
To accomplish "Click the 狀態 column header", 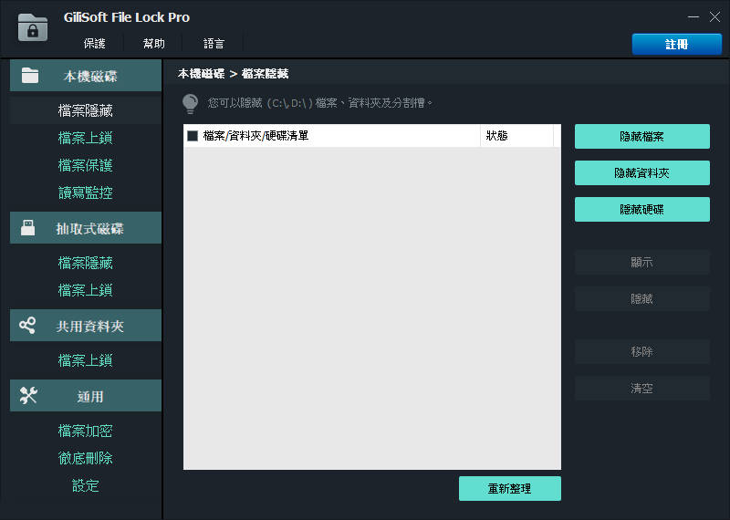I will 497,136.
